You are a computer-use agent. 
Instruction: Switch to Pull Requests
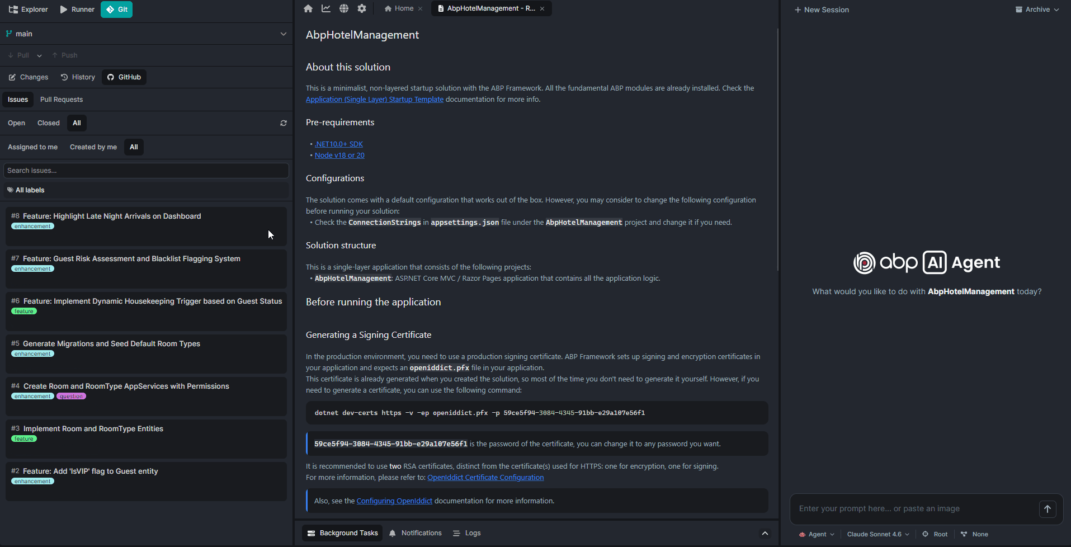tap(62, 100)
